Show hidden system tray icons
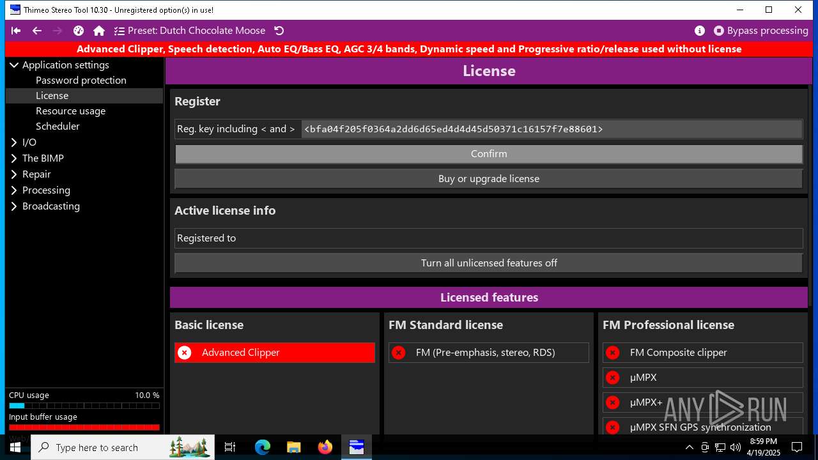Image resolution: width=818 pixels, height=460 pixels. 690,447
